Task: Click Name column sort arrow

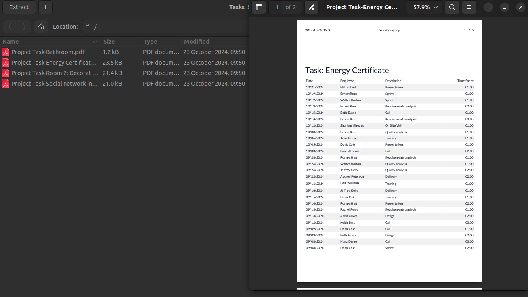Action: 95,42
